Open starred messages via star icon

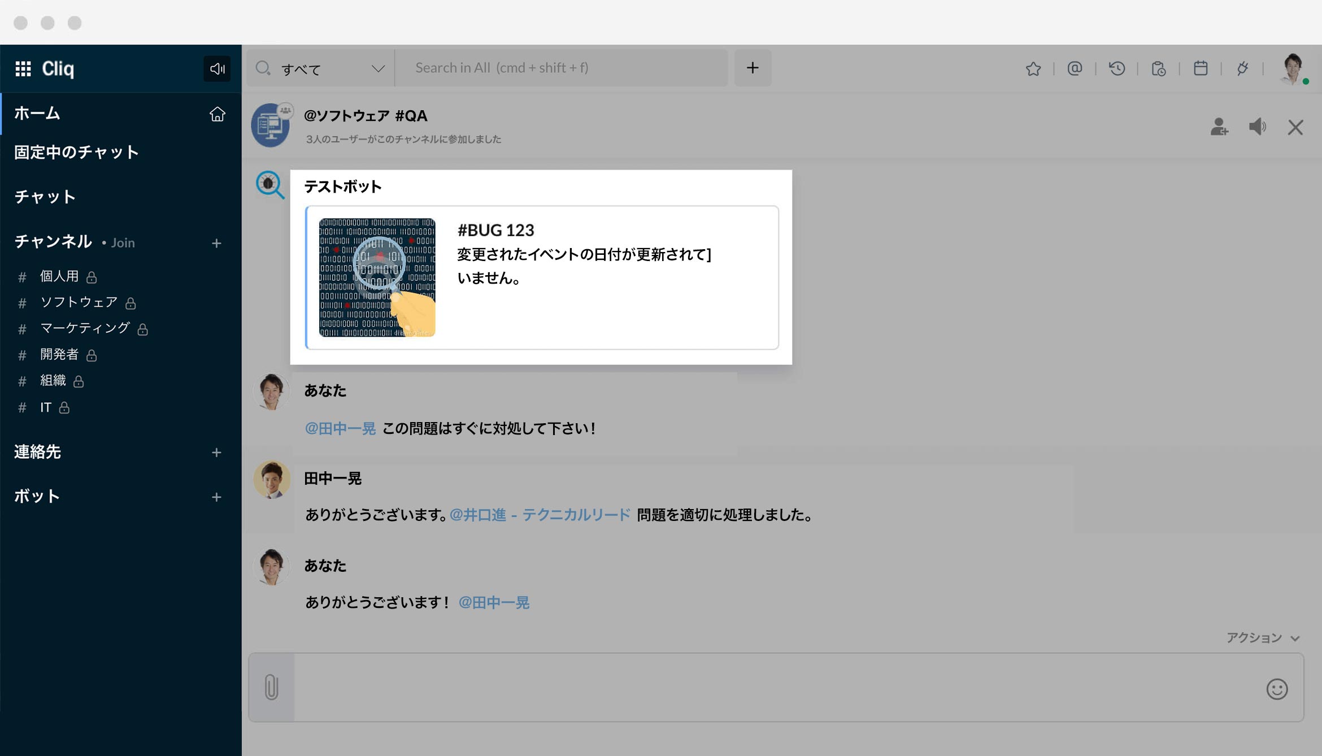(1033, 68)
